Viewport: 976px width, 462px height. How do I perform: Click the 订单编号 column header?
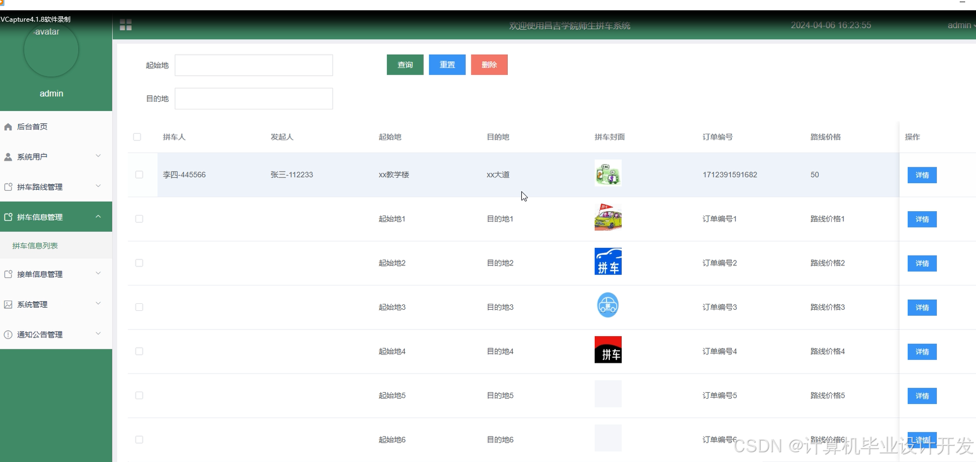[718, 137]
